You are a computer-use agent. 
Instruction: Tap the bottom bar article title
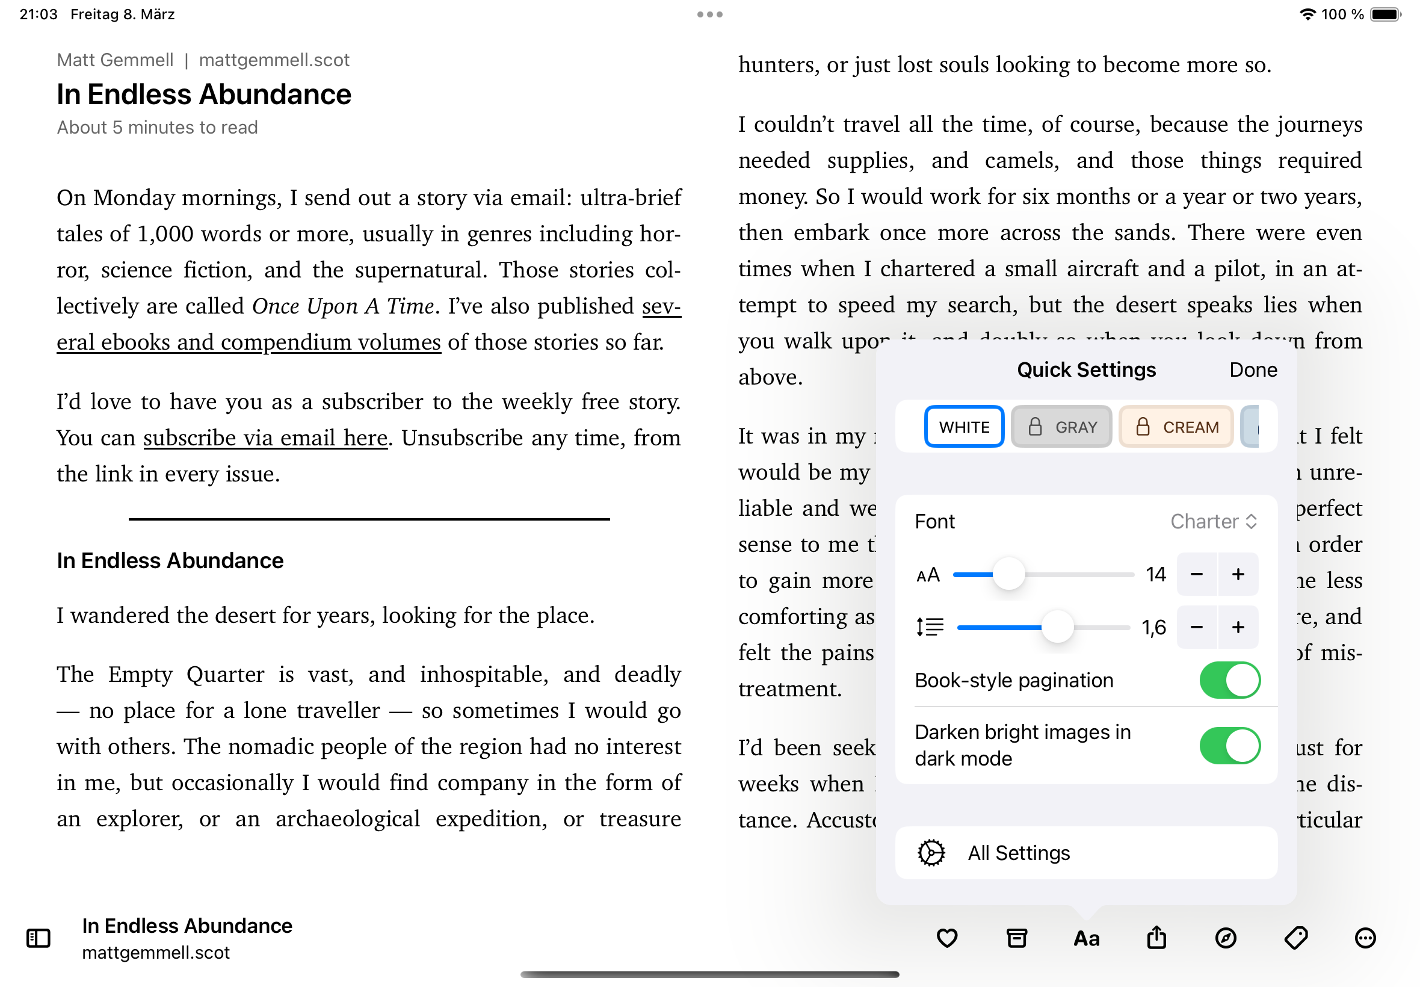tap(187, 926)
